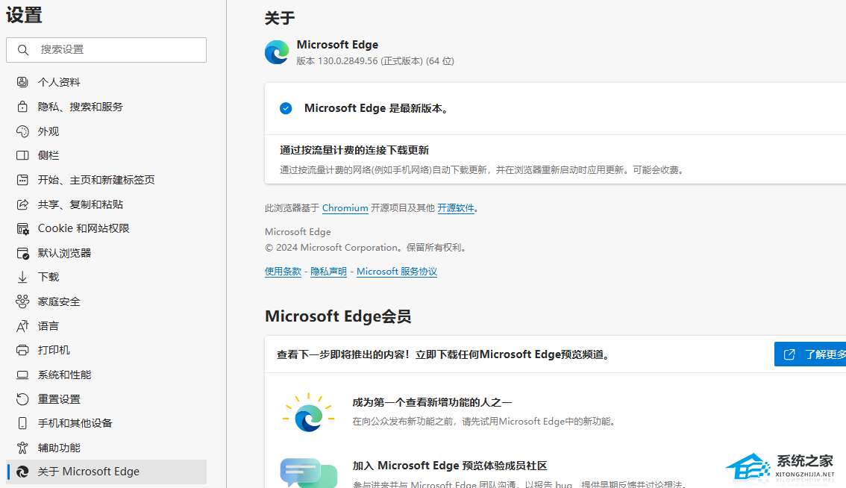Open 开始、主页和新建标签页 settings
Screen dimensions: 846x488
pos(106,180)
